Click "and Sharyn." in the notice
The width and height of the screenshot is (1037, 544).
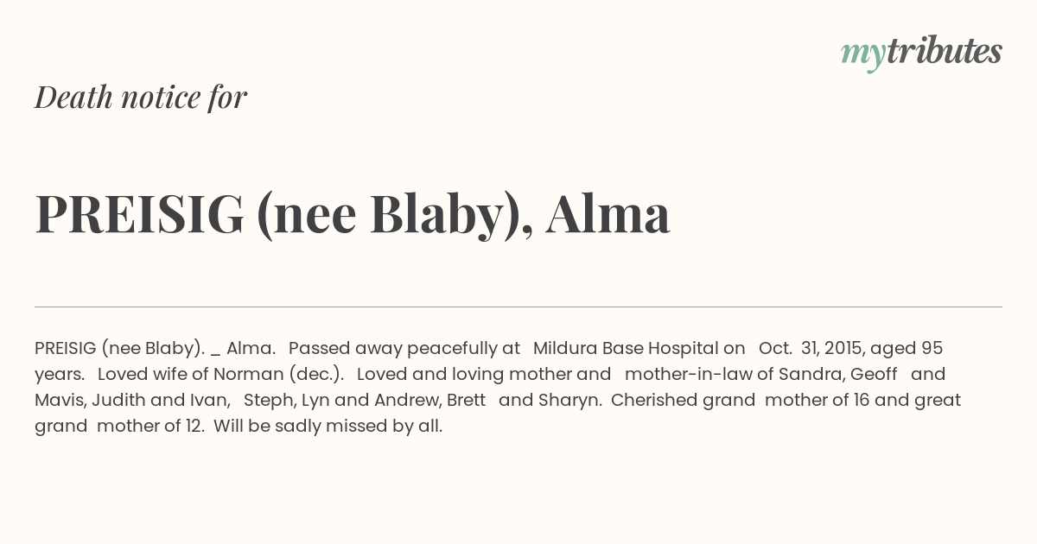coord(550,401)
